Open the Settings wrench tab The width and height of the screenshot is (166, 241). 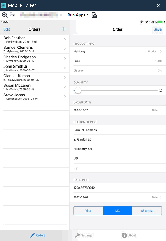83,235
